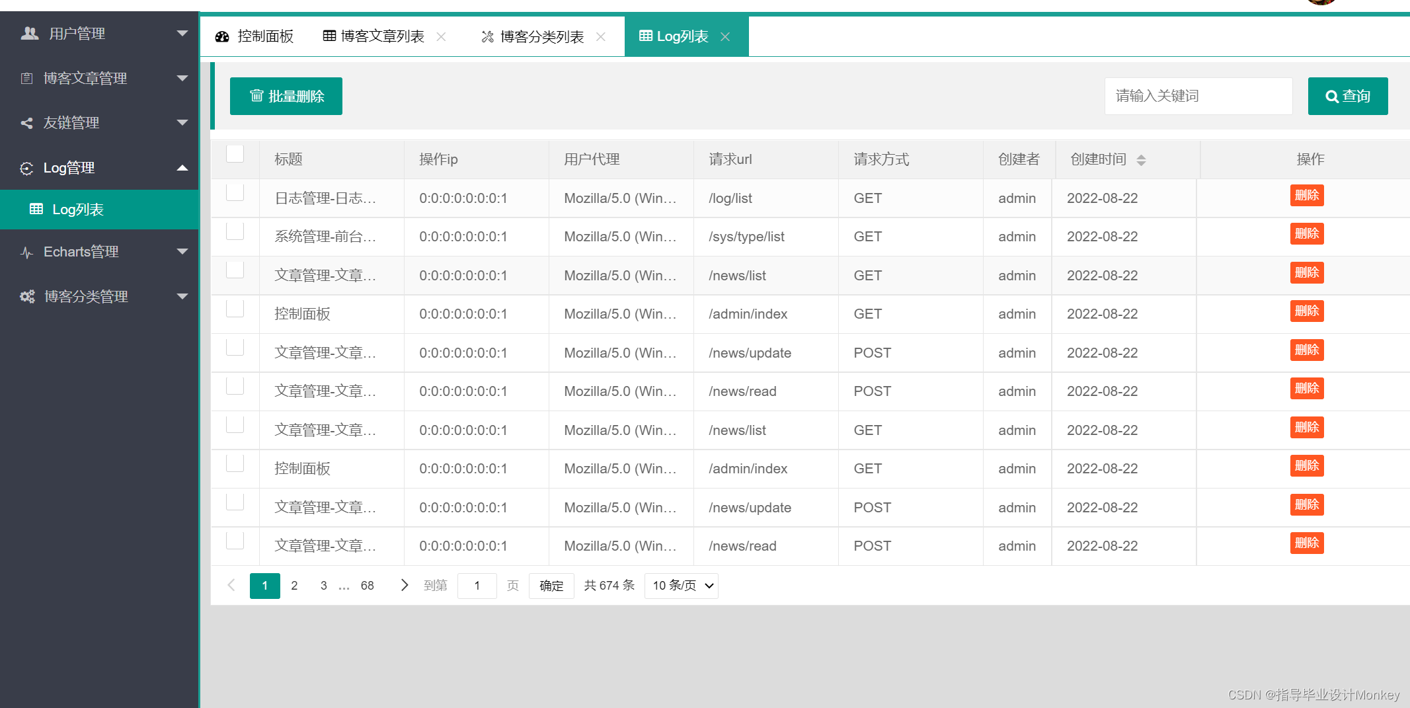Click the magnifier icon on 查询 button
Screen dimensions: 1410x708
click(1332, 97)
